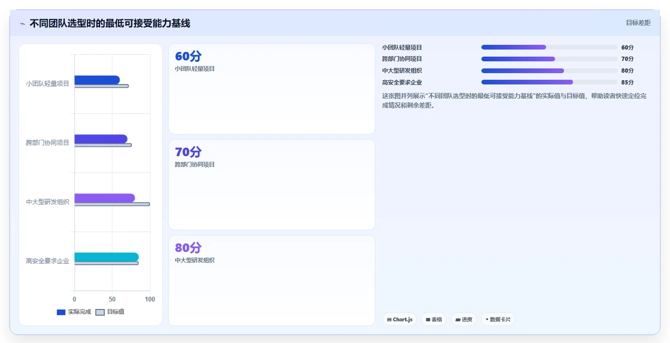
Task: Click the 中大型研发组织 progress bar
Action: pos(549,71)
